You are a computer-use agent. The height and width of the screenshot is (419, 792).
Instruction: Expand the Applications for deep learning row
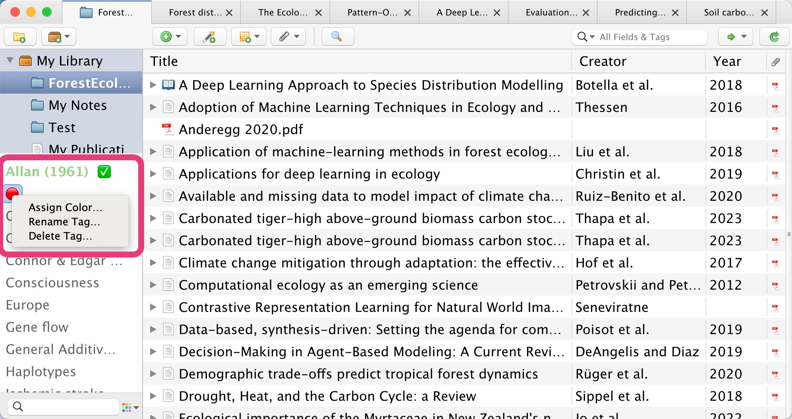tap(153, 173)
